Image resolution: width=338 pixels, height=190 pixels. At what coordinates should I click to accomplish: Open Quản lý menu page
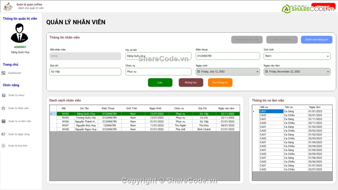pos(16,95)
